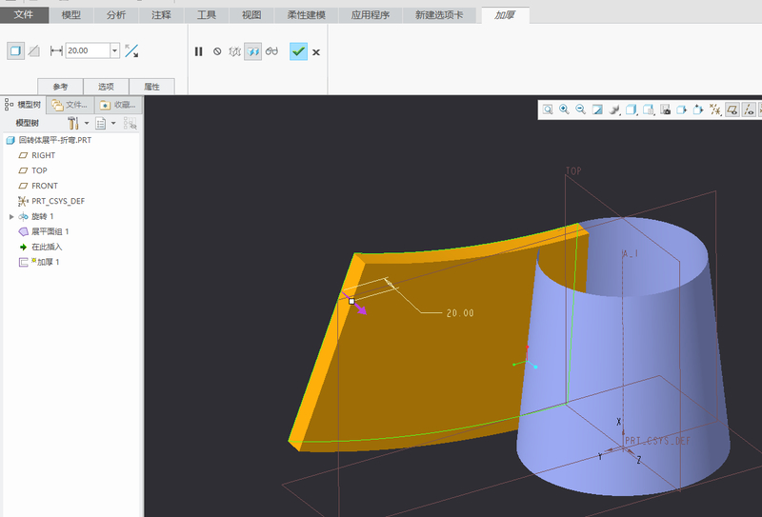The height and width of the screenshot is (517, 762).
Task: Switch to the 应用程序 ribbon tab
Action: 371,15
